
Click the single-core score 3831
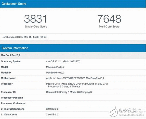[x=36, y=19]
